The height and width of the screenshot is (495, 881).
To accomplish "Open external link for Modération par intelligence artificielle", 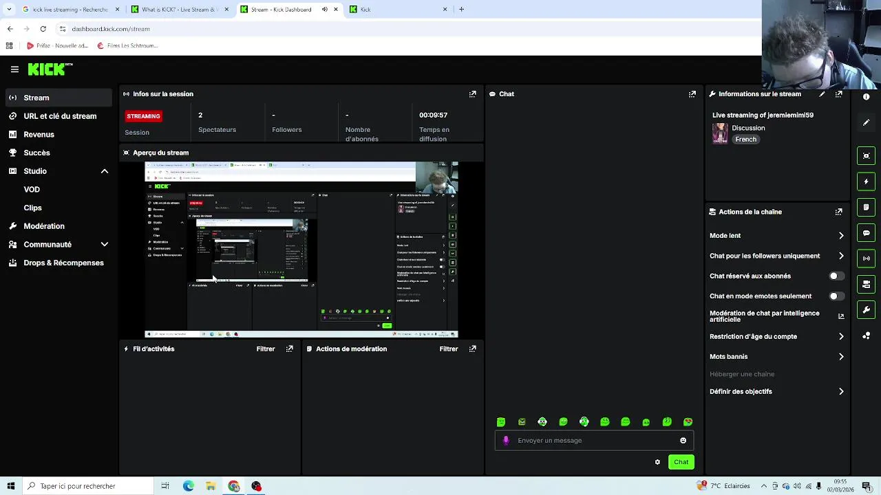I will [x=841, y=316].
